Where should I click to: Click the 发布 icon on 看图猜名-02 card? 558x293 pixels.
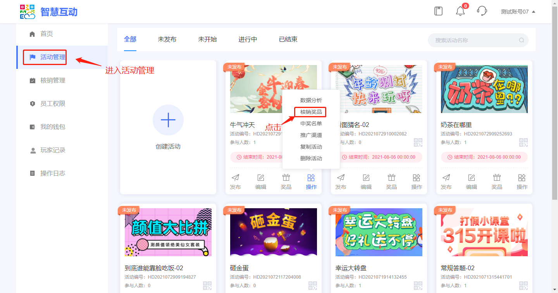click(341, 178)
